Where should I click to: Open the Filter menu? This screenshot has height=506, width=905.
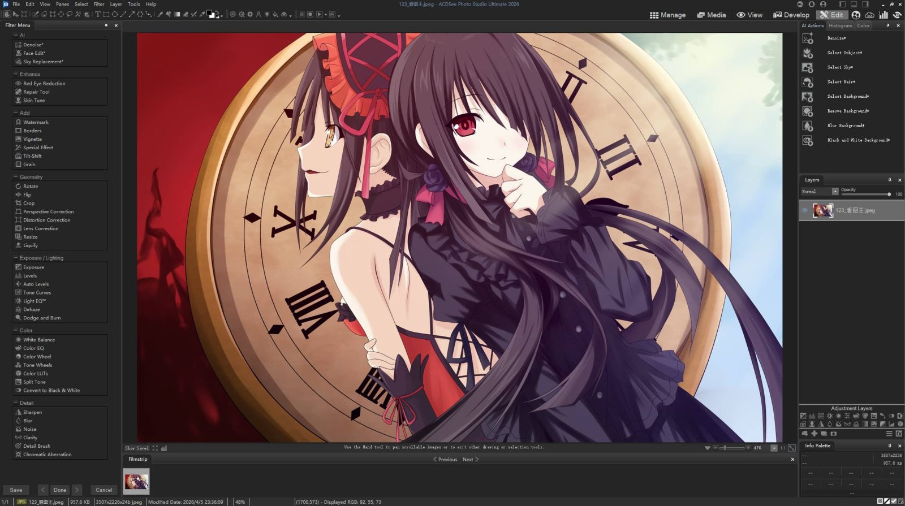click(99, 4)
